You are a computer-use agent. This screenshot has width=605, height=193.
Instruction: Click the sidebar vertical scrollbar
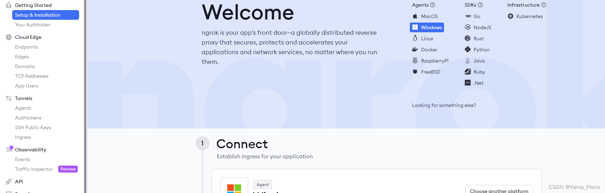[x=85, y=96]
